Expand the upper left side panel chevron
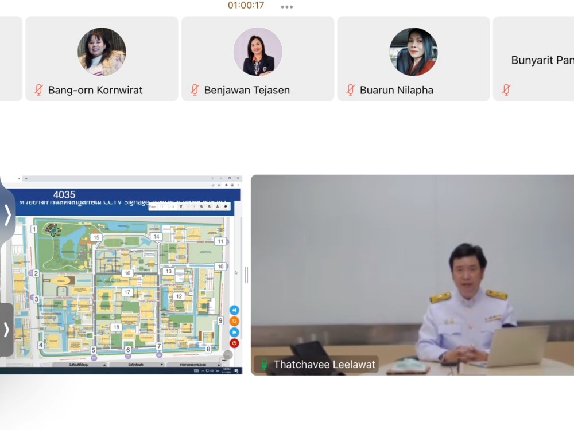Viewport: 574px width, 430px height. coord(7,216)
